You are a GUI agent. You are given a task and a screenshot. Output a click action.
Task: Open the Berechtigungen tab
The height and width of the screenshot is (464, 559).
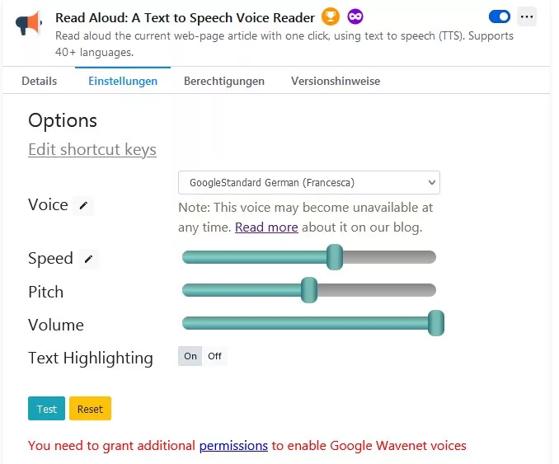[224, 81]
